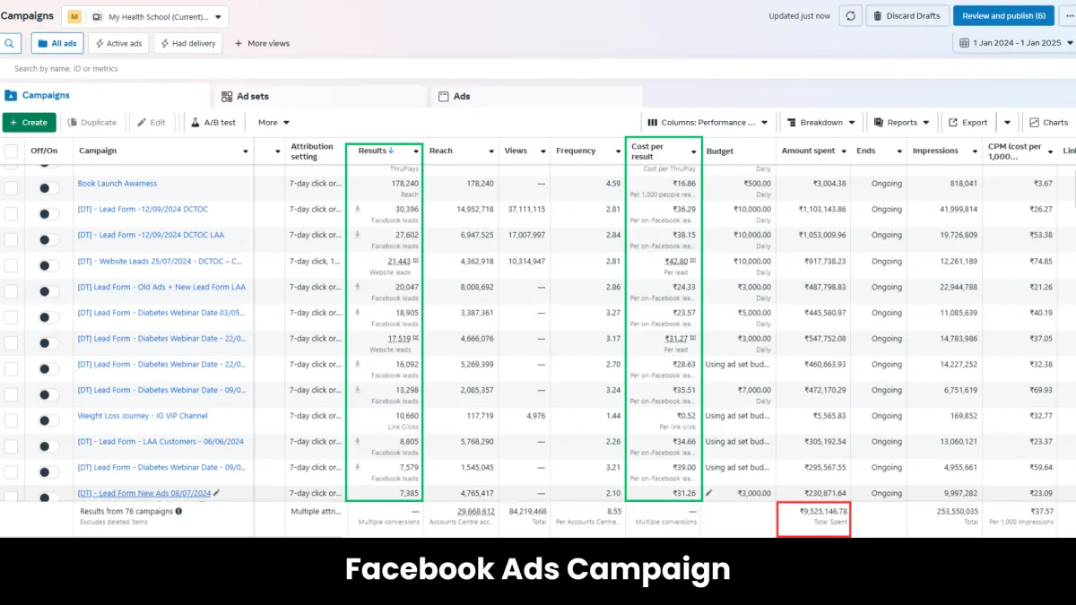1076x605 pixels.
Task: Click the 178,240 results cell
Action: click(404, 184)
